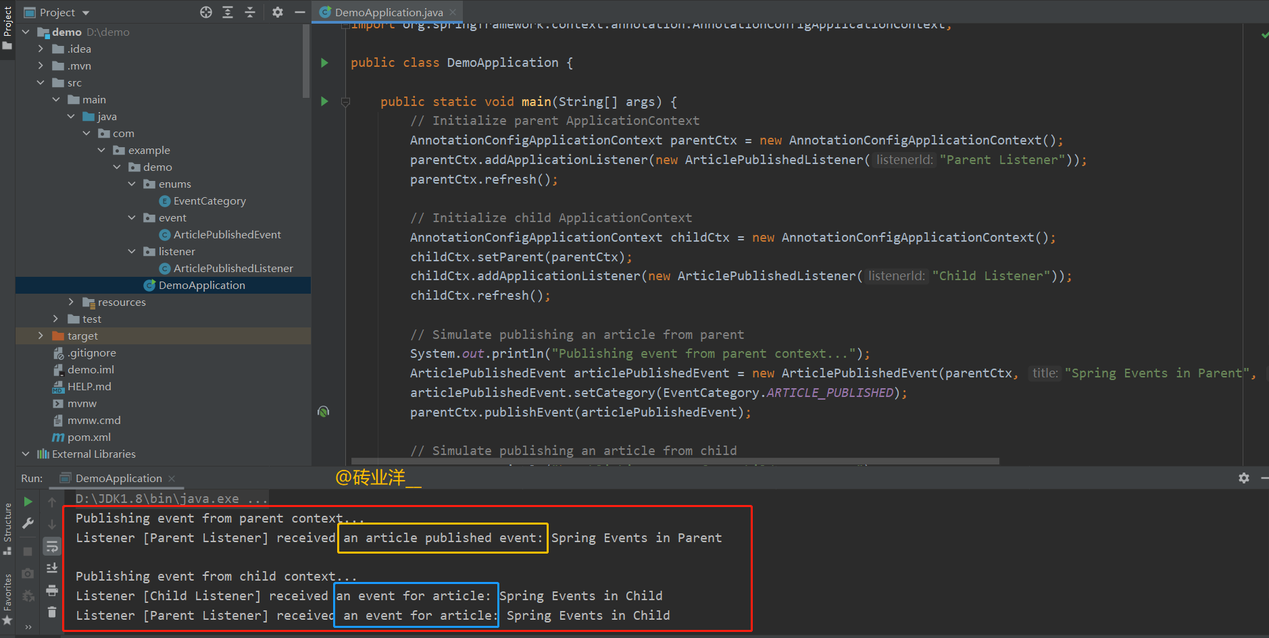Image resolution: width=1269 pixels, height=638 pixels.
Task: Click the locate/select opened file target icon
Action: click(x=206, y=12)
